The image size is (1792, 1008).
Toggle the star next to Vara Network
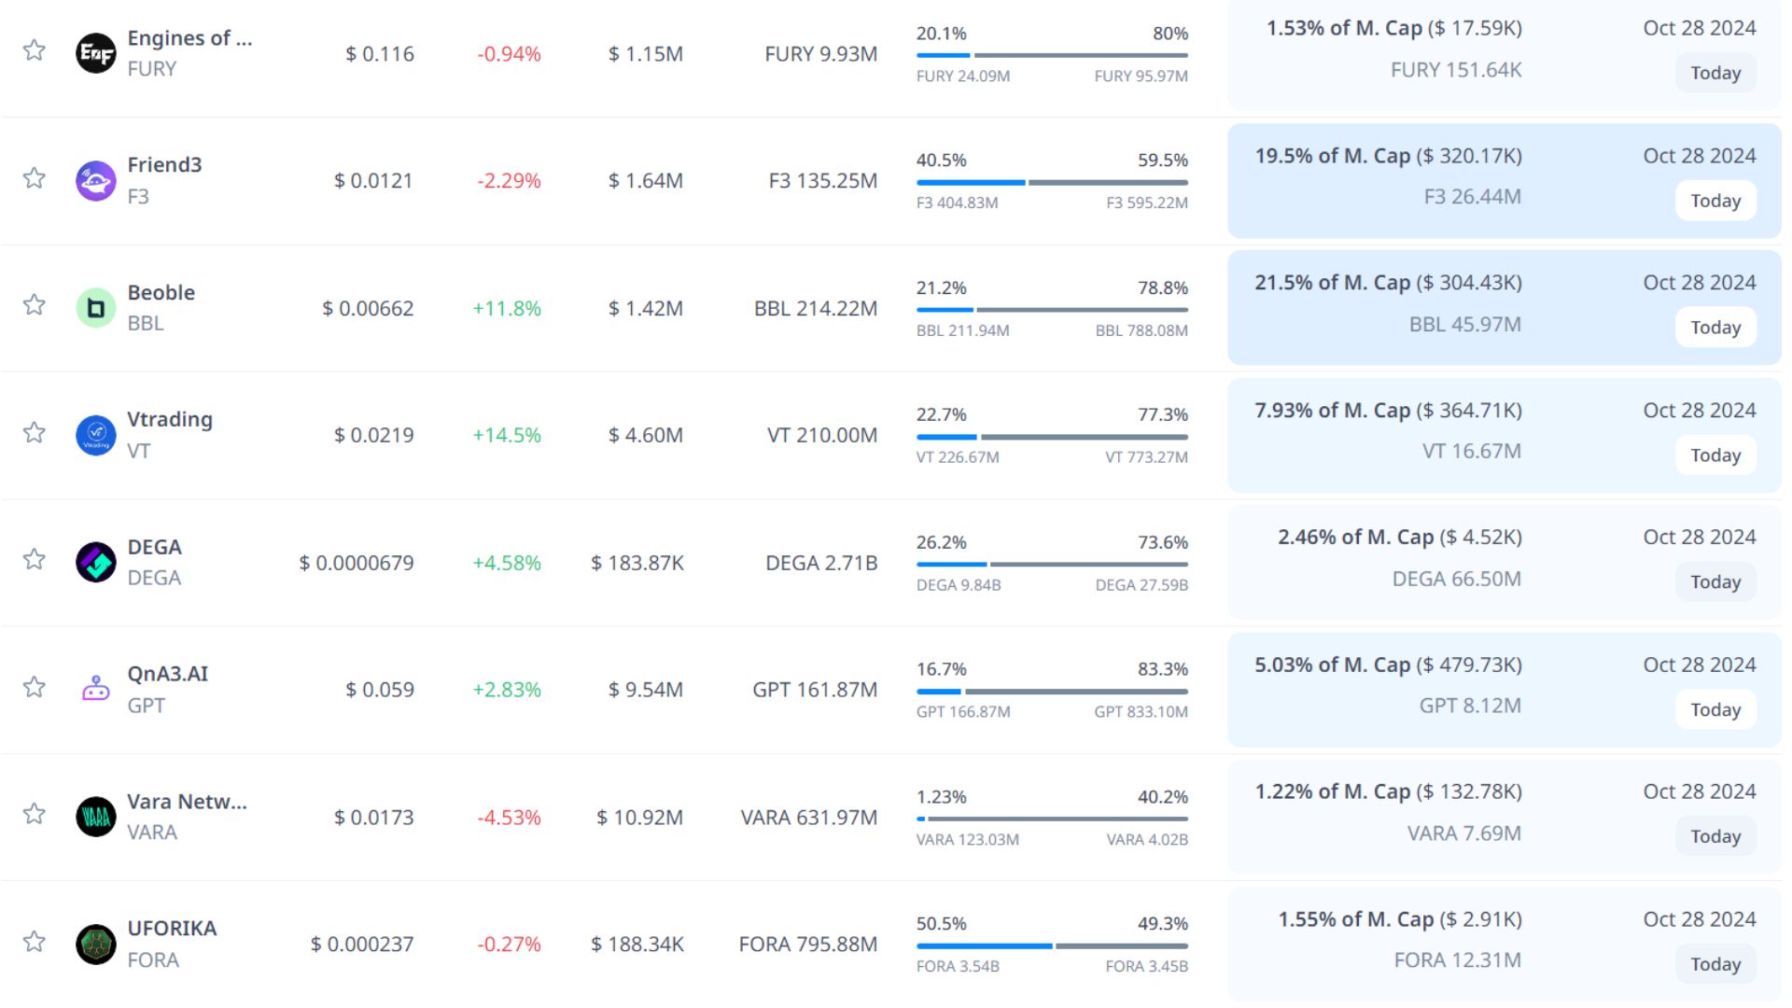click(x=35, y=813)
